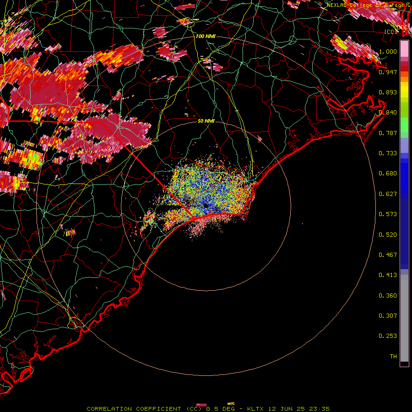Click the gray band at the scale bottom
The height and width of the screenshot is (412, 412).
click(x=404, y=318)
